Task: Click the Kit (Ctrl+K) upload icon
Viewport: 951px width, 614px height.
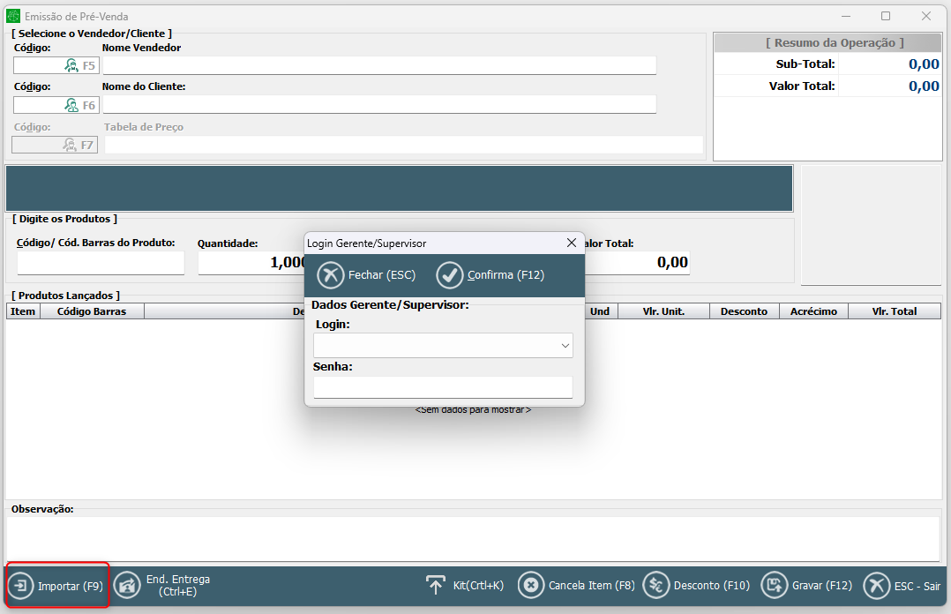Action: pos(436,586)
